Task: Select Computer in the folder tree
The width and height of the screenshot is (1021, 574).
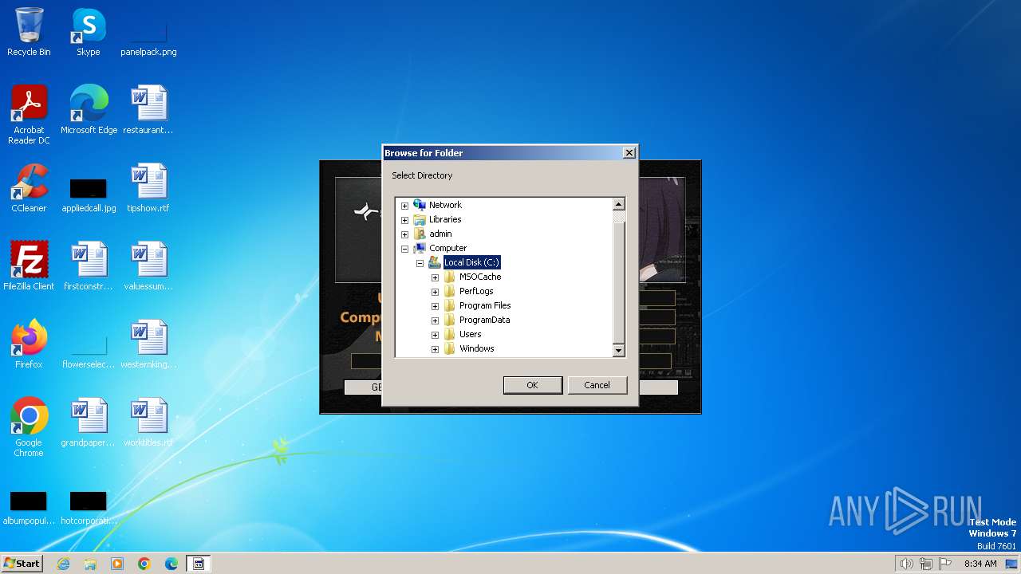Action: coord(447,248)
